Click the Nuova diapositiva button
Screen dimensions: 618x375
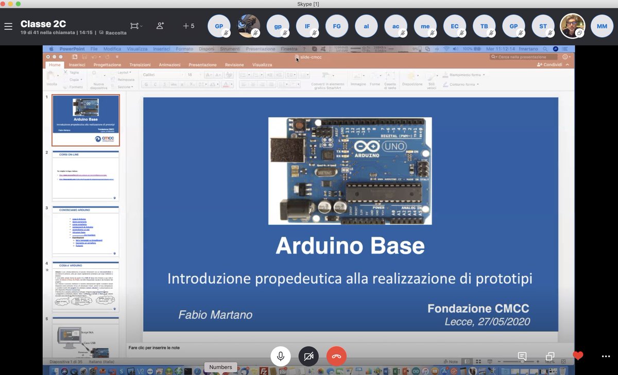click(x=98, y=80)
